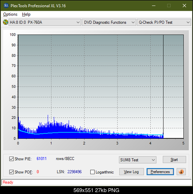
Task: Click the rows/8ECC label
Action: pyautogui.click(x=65, y=158)
